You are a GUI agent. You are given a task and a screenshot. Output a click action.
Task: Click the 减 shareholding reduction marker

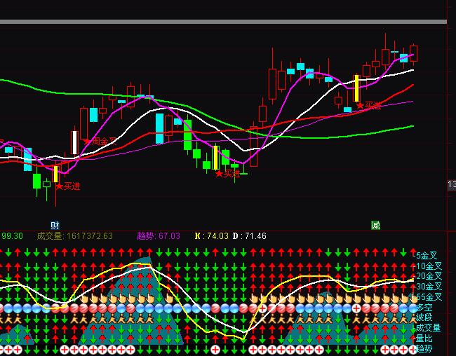pos(375,225)
